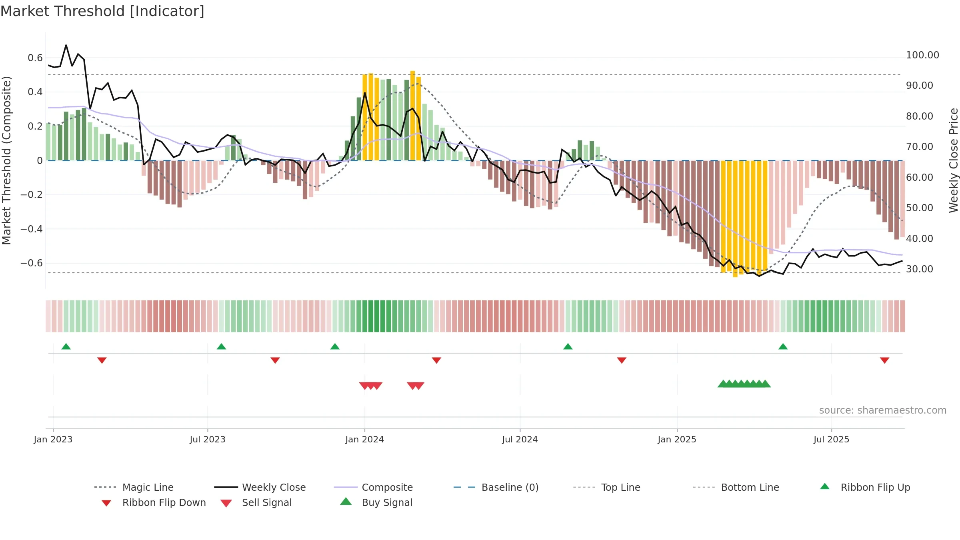Click the Jul 2023 x-axis label
The image size is (960, 540).
(x=208, y=439)
